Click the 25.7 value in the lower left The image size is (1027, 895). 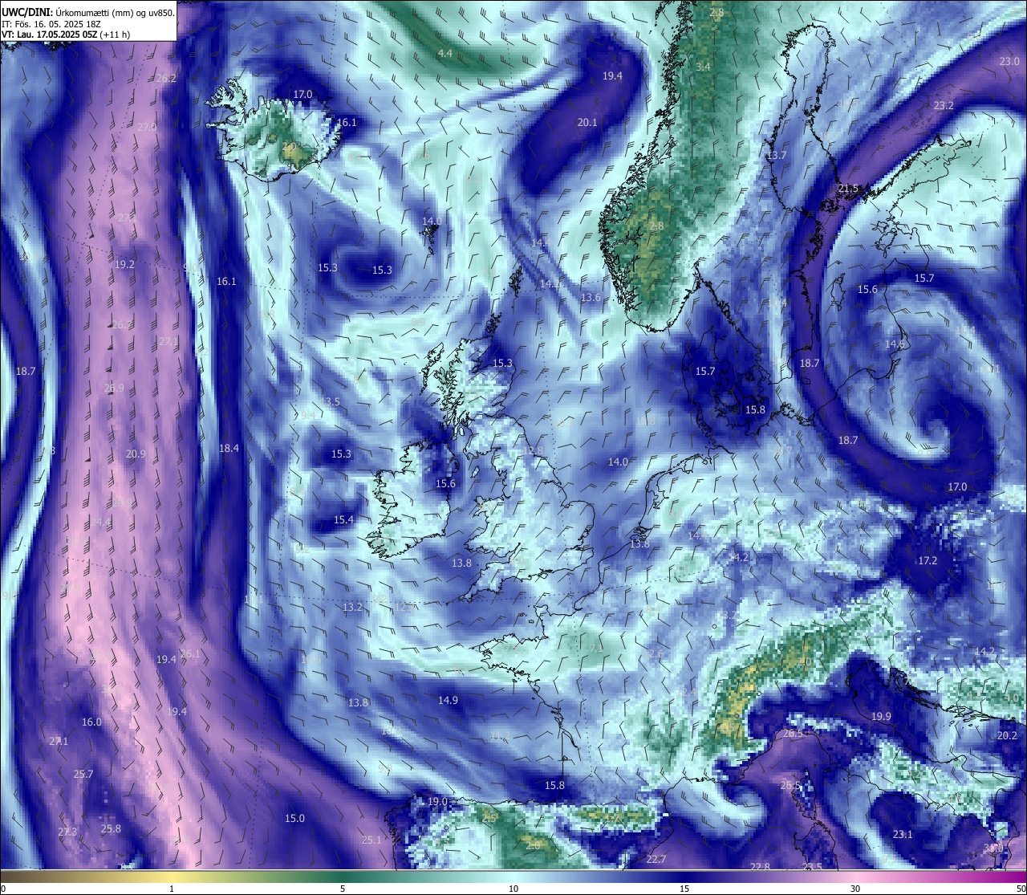click(83, 775)
